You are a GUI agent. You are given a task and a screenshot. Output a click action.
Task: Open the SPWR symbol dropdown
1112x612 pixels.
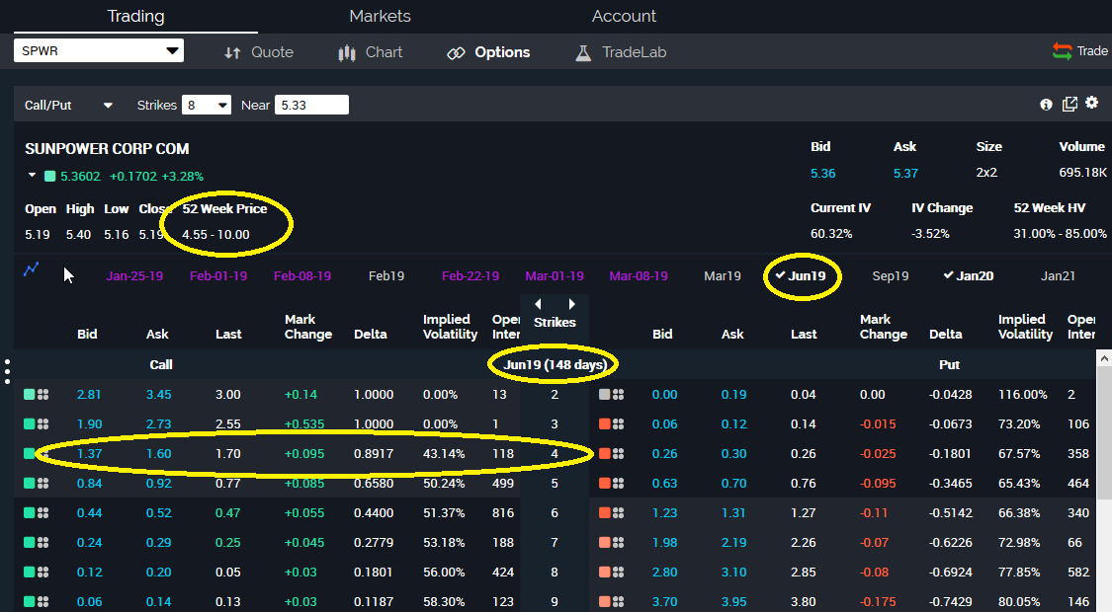[x=99, y=50]
